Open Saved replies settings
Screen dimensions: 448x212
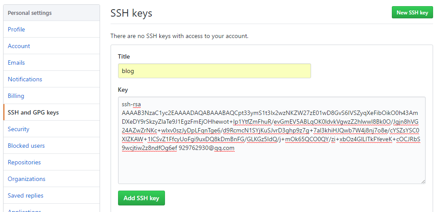click(x=25, y=195)
